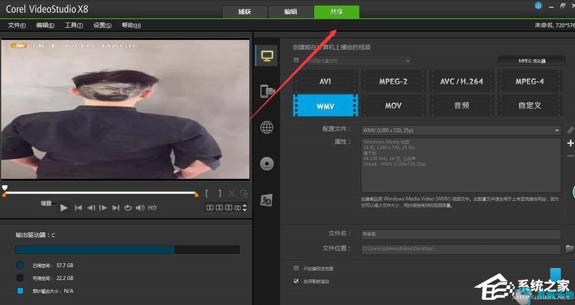Choose the MPEG-2 format

pos(393,81)
